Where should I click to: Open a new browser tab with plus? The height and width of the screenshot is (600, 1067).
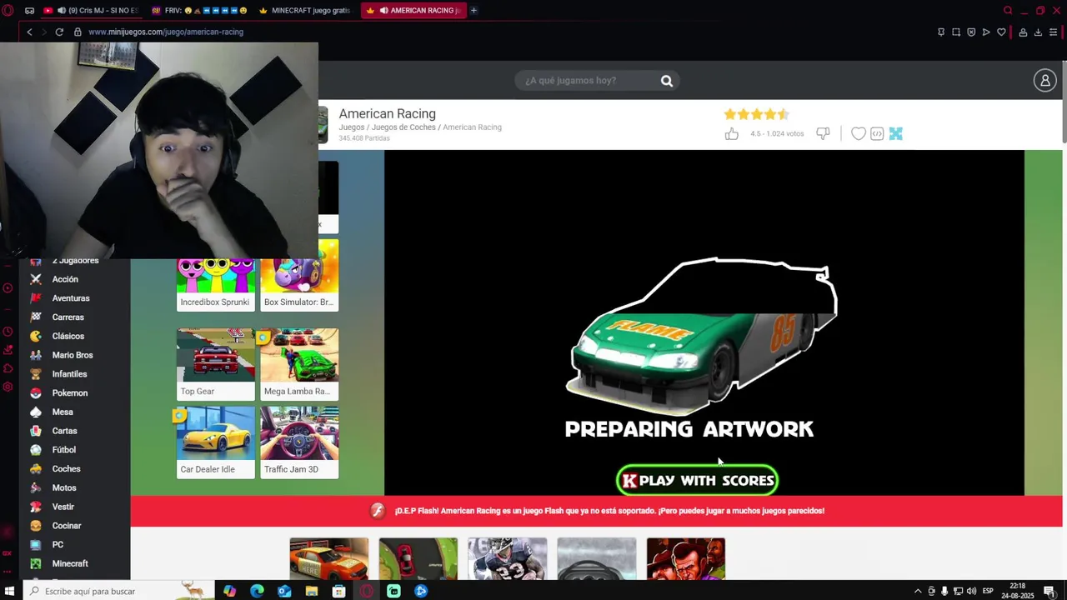click(x=473, y=10)
